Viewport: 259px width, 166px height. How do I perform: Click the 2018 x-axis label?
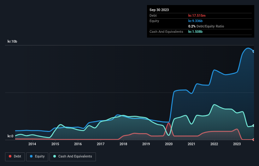pos(123,144)
